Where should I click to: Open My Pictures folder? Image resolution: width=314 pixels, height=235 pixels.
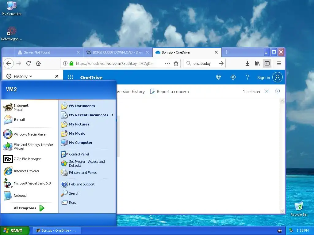click(x=87, y=124)
